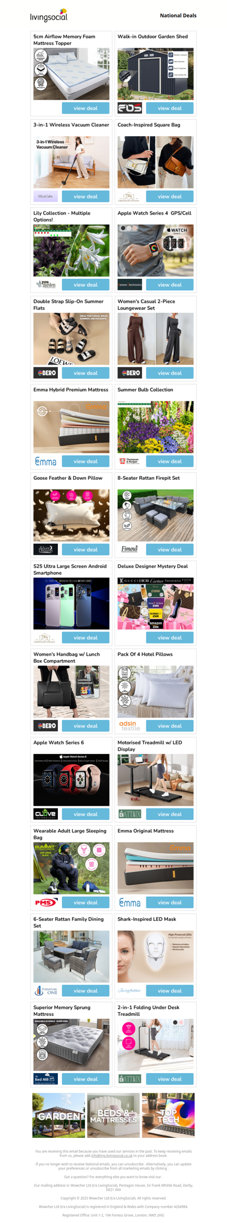Click the 8-Seater Rattan Firepit Set title
This screenshot has height=1223, width=227.
pyautogui.click(x=149, y=478)
